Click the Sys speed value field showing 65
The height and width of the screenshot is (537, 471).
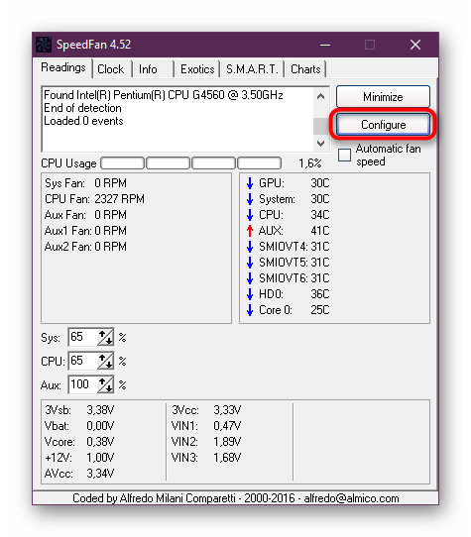(83, 337)
